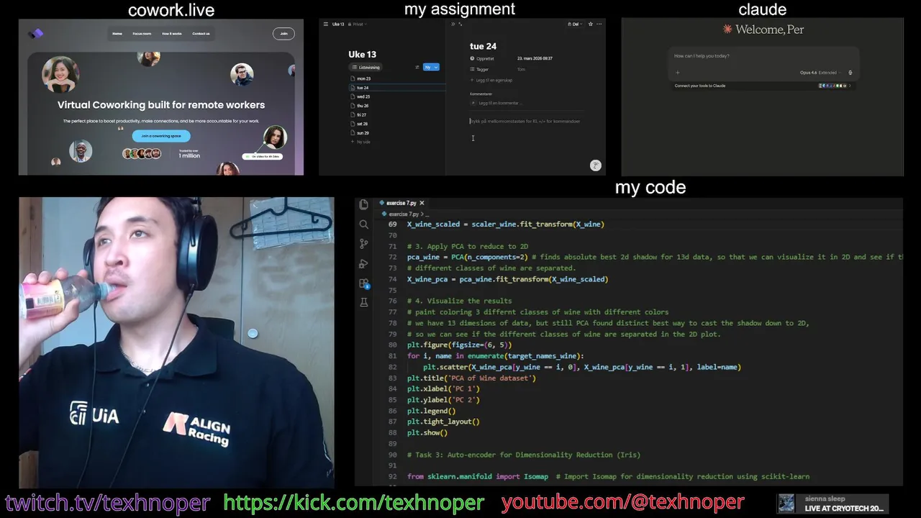
Task: Click Ny side to add page
Action: point(360,142)
